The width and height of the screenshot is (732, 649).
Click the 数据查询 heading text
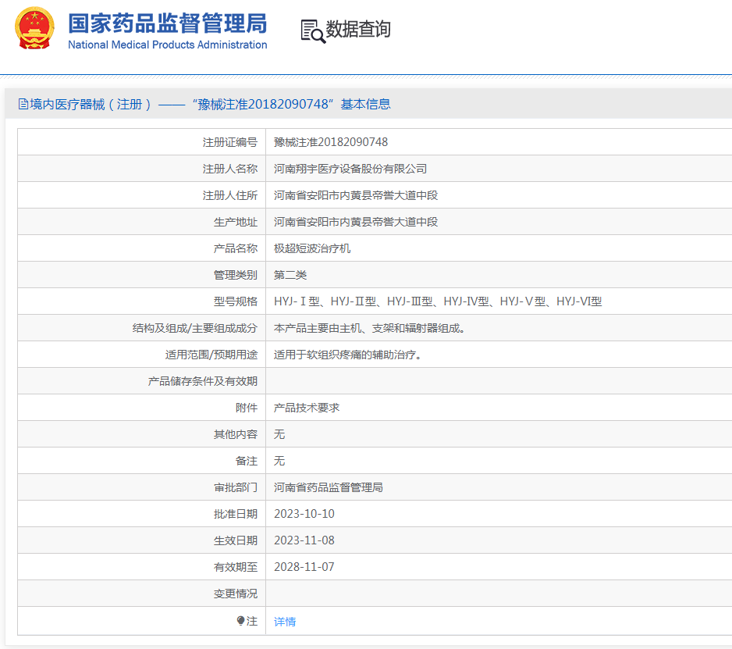[358, 29]
